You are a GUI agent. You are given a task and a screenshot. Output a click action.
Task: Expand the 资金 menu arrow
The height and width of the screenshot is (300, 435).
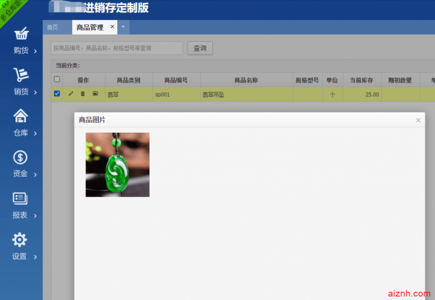[x=35, y=175]
